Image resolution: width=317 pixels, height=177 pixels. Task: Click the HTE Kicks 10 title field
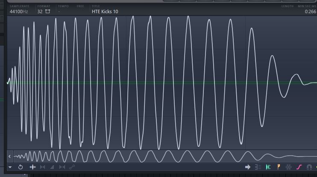click(105, 11)
